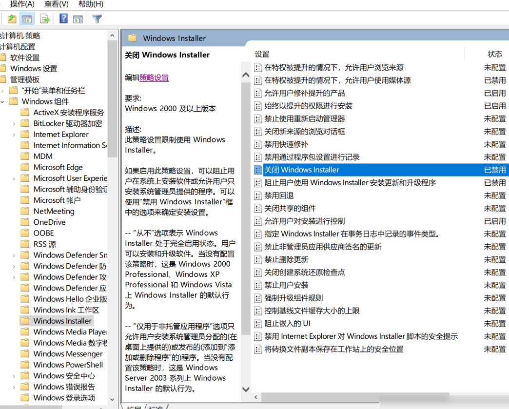Click policy icon for 允许用户修补提升的产品
Screen dimensions: 509x409
258,94
